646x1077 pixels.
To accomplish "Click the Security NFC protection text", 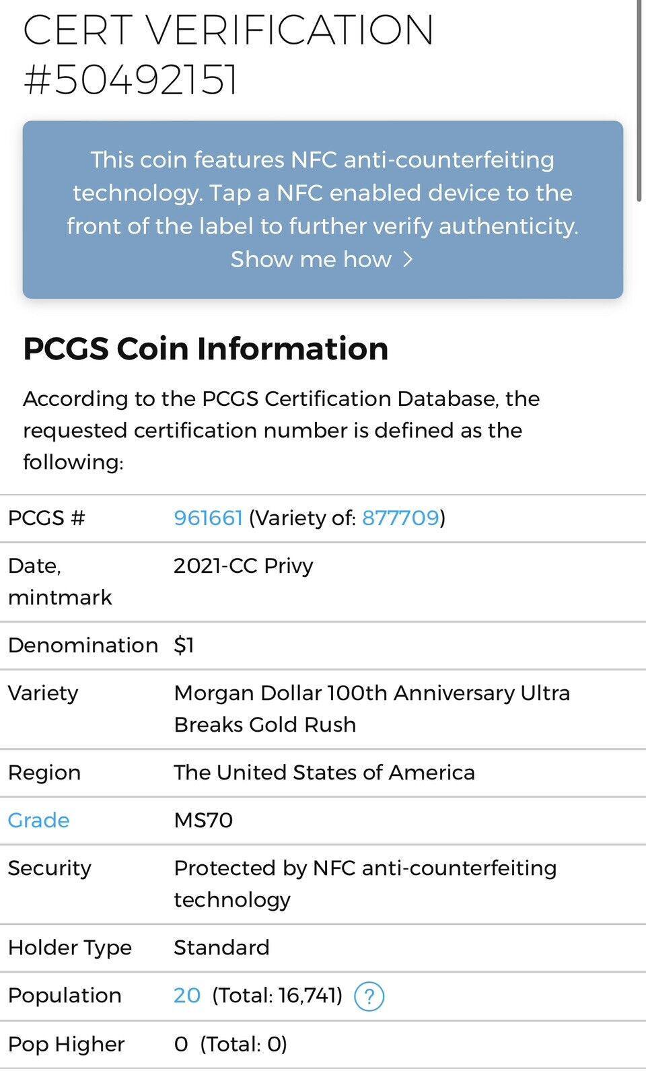I will (x=365, y=884).
